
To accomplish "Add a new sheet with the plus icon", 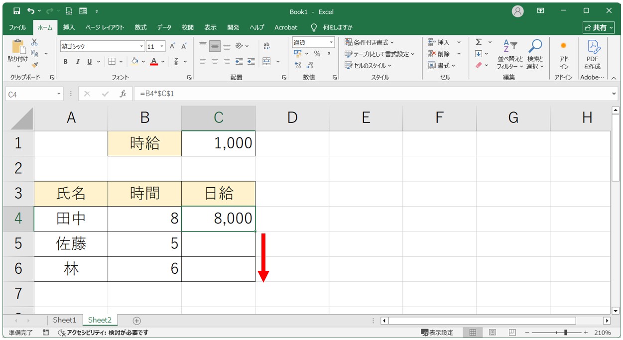I will [137, 321].
